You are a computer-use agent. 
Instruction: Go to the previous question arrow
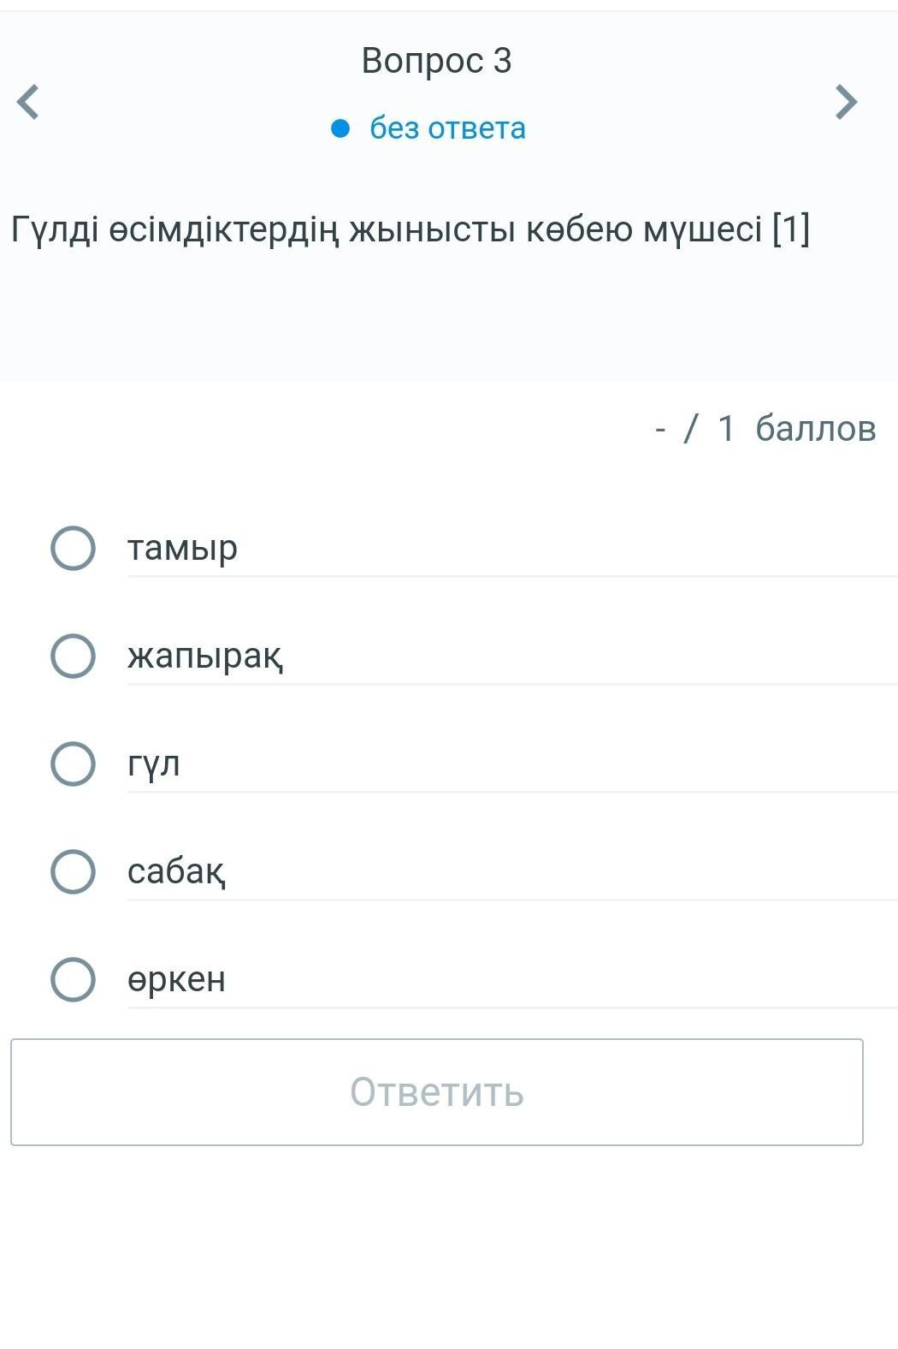(29, 102)
